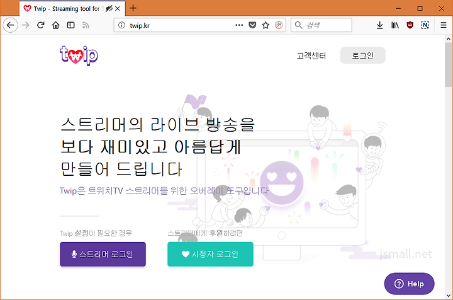Click the 시청자 로그인 teal button
453x300 pixels.
pyautogui.click(x=210, y=254)
